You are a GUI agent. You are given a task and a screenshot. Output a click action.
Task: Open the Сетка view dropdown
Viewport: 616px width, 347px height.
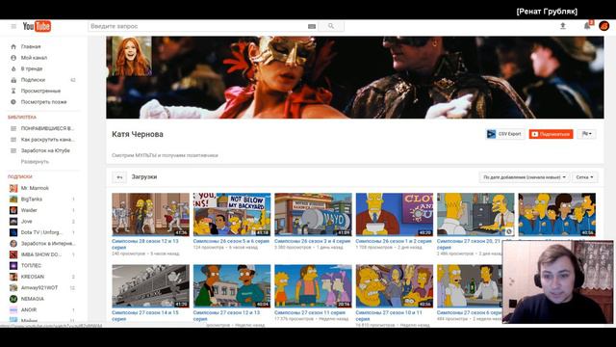point(584,177)
